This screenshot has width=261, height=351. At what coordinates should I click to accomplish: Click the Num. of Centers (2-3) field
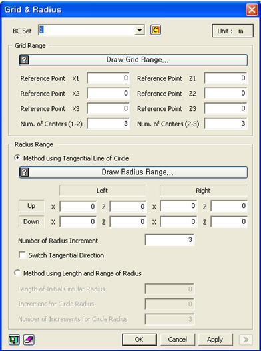[226, 124]
